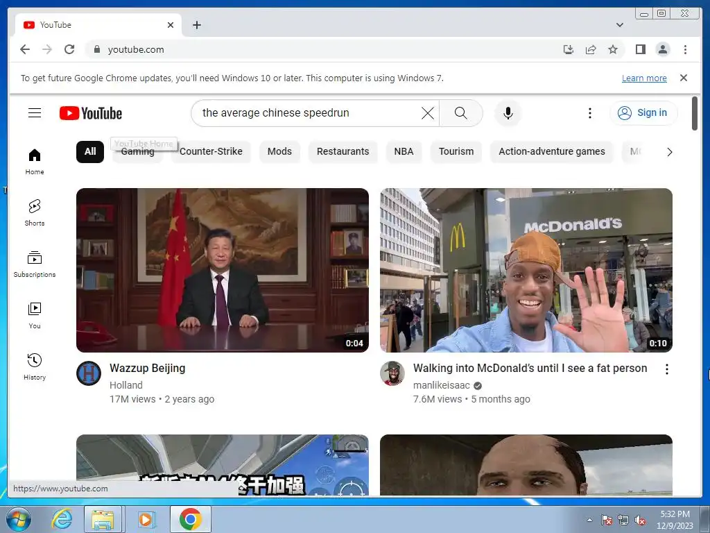The image size is (710, 533).
Task: Start voice search with the microphone icon
Action: pyautogui.click(x=508, y=113)
